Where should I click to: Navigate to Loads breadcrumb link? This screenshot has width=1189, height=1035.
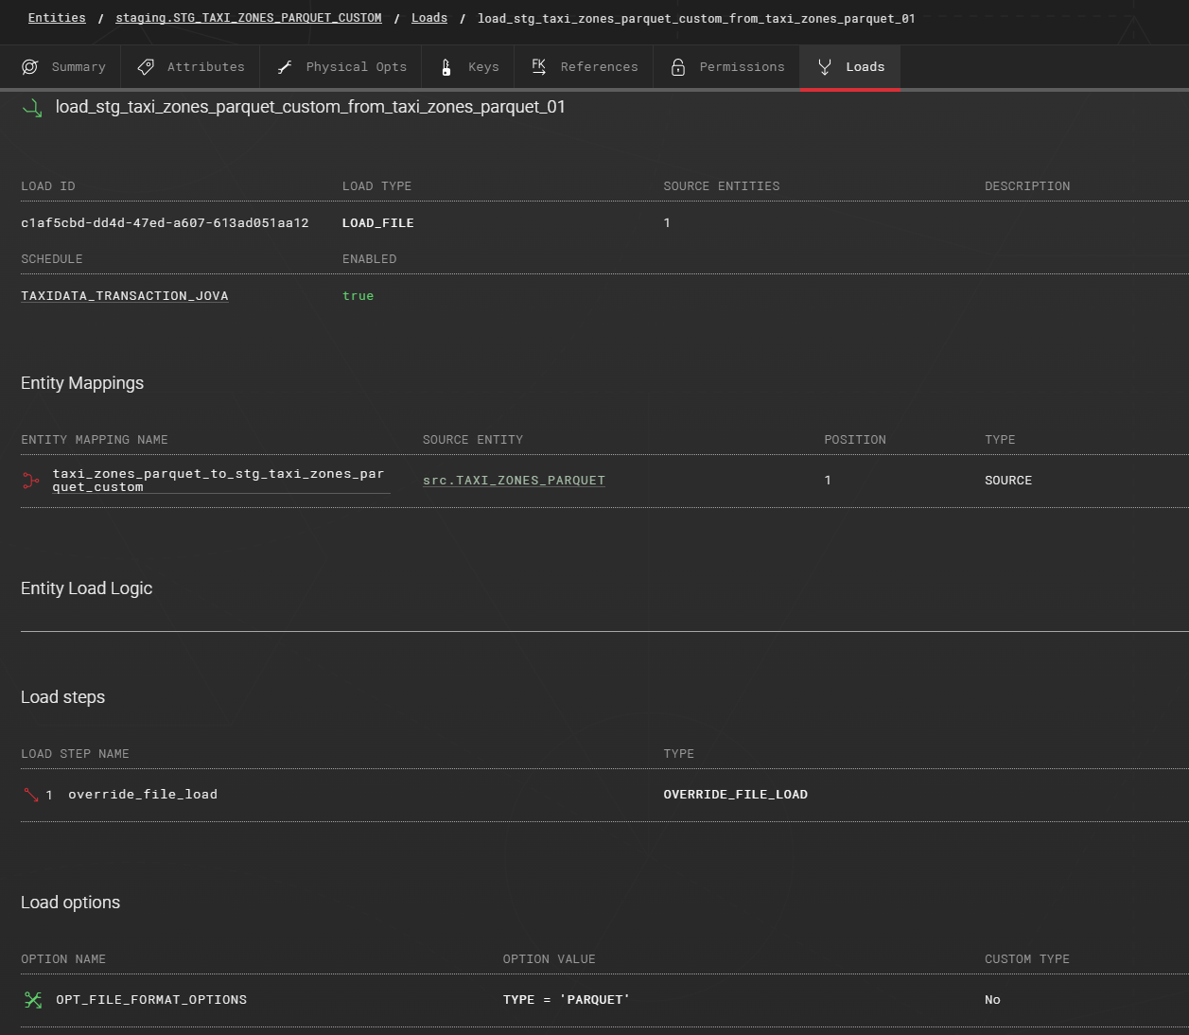pyautogui.click(x=429, y=18)
